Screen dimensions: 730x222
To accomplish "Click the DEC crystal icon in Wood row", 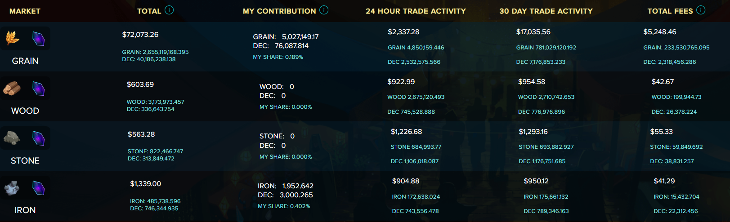I will (x=39, y=89).
